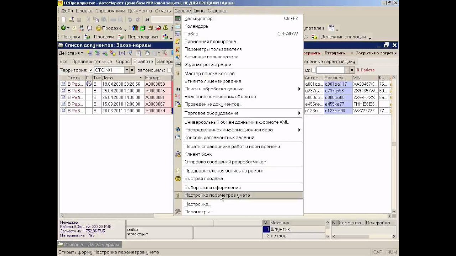This screenshot has width=456, height=256.
Task: Open the Файл menu
Action: point(67,11)
